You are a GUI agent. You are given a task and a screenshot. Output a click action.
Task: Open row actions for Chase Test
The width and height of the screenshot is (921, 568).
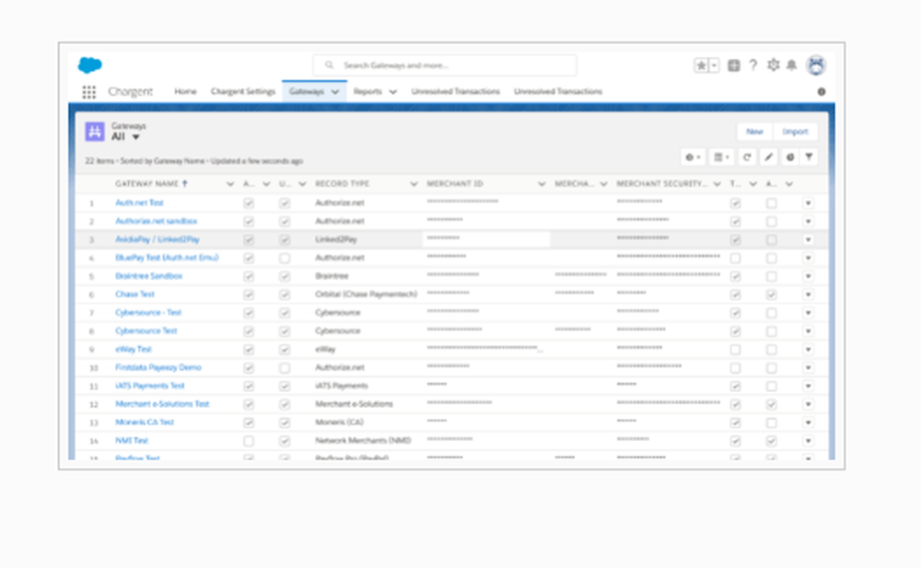pos(809,295)
